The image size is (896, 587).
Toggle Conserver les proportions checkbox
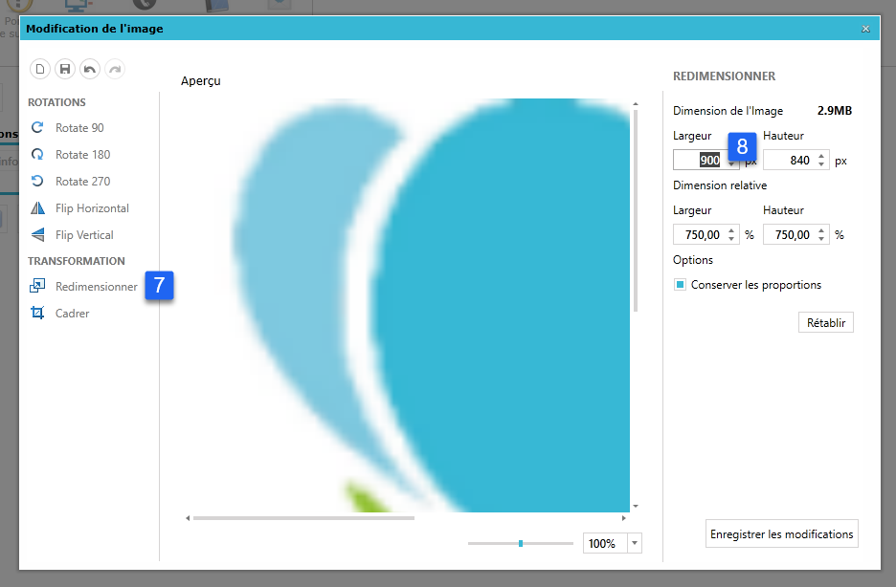680,285
